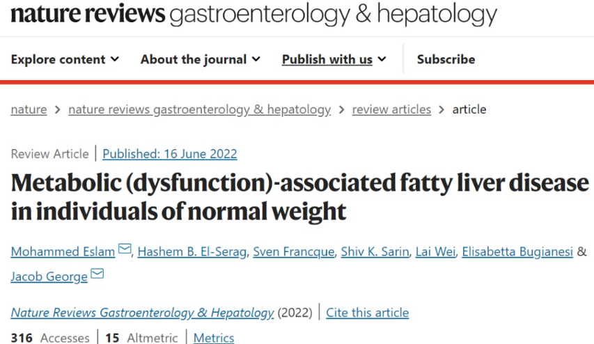Click the italic journal name citation link

[142, 313]
